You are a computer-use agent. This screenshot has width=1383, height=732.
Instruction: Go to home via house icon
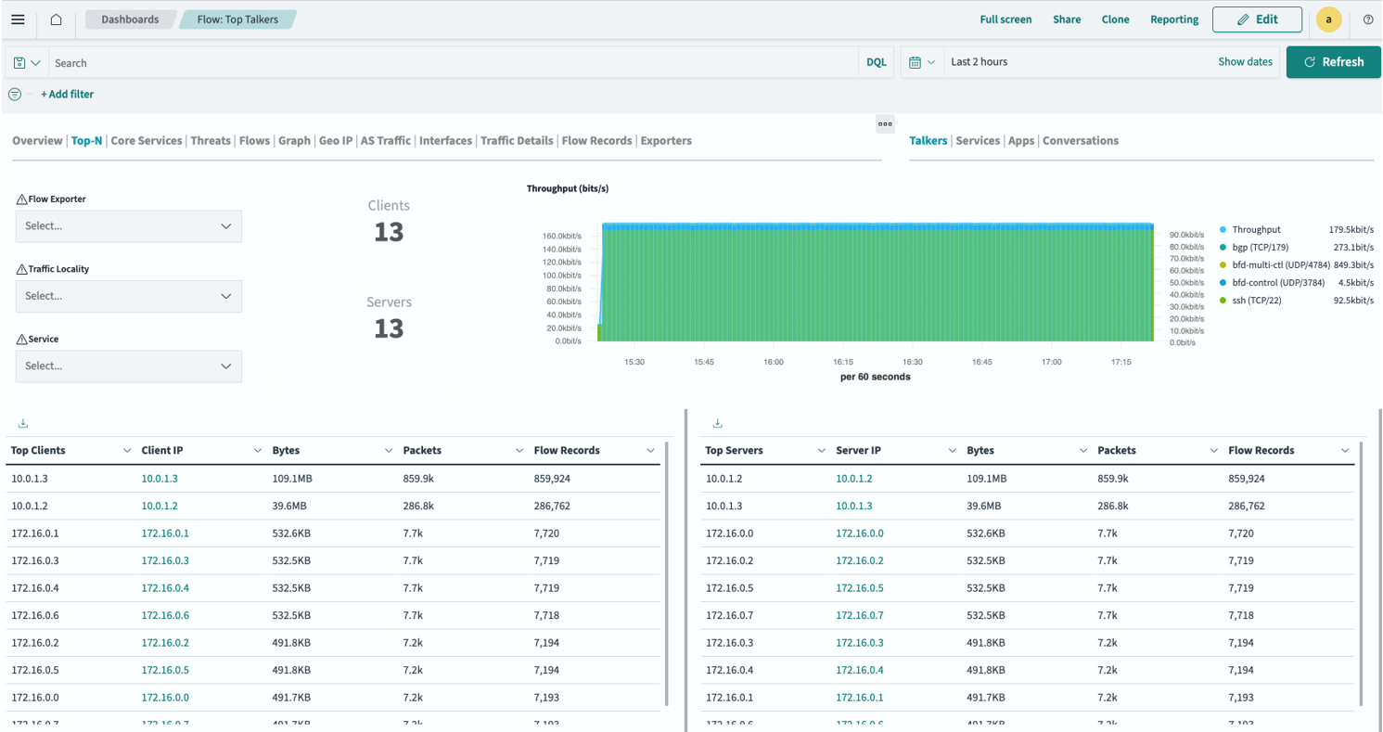click(x=56, y=19)
